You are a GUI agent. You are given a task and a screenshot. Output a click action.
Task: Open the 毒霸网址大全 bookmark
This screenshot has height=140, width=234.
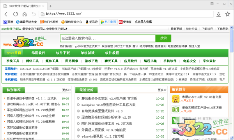[x=27, y=22]
